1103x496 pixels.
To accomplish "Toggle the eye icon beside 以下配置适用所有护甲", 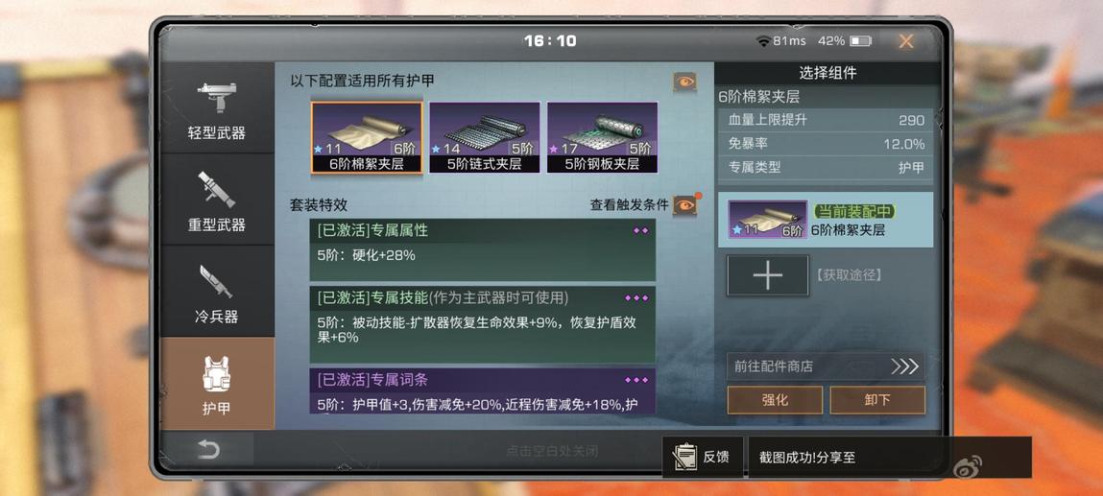I will coord(684,82).
